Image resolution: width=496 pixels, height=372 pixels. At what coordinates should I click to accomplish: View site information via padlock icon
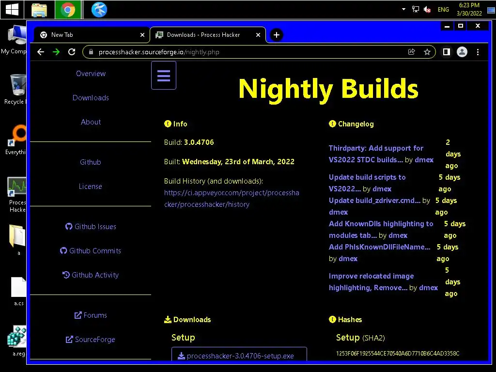click(x=91, y=52)
